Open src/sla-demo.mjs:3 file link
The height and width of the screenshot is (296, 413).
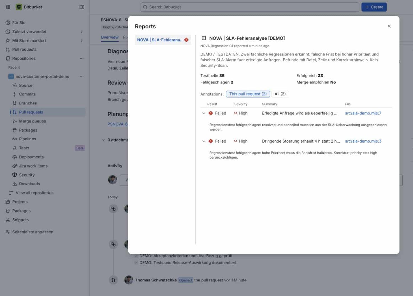tap(363, 141)
